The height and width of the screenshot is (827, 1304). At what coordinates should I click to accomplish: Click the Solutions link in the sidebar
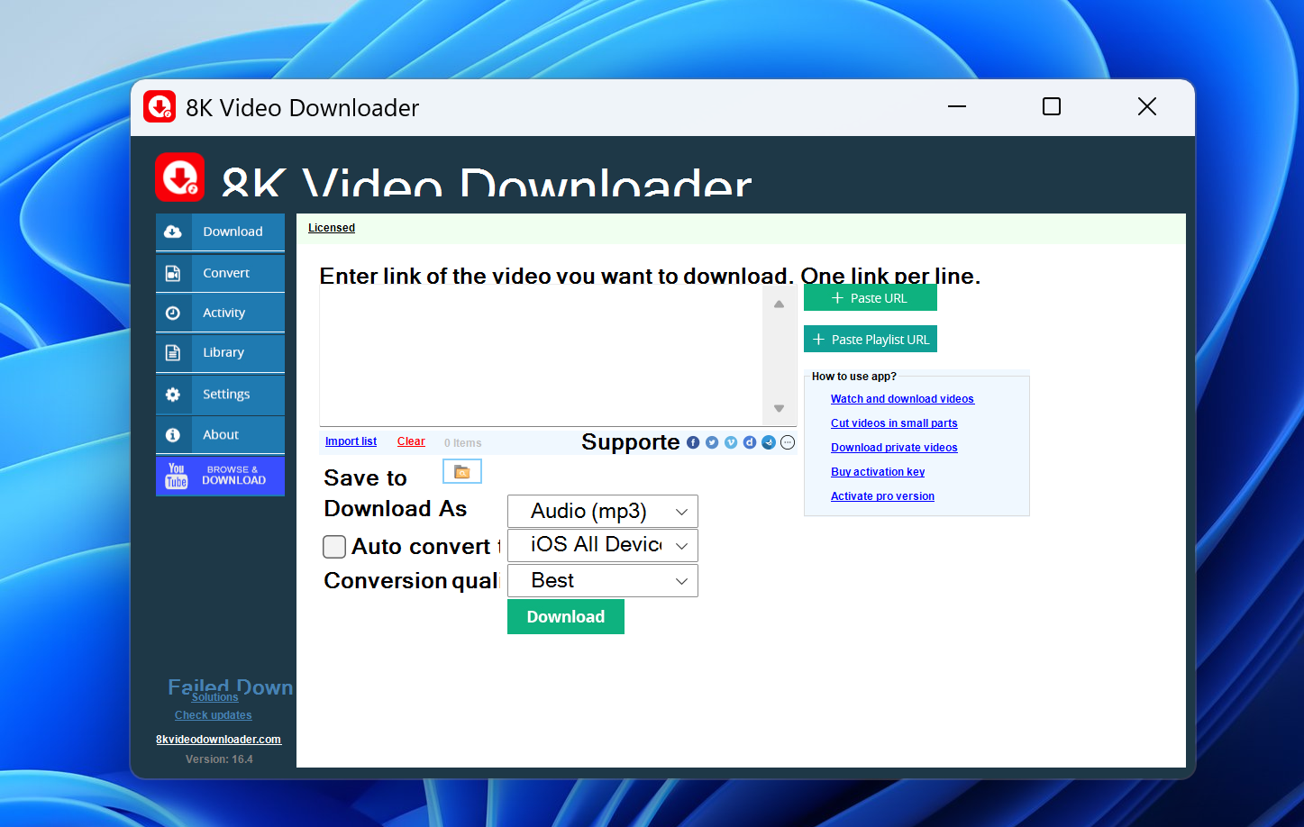pos(214,697)
